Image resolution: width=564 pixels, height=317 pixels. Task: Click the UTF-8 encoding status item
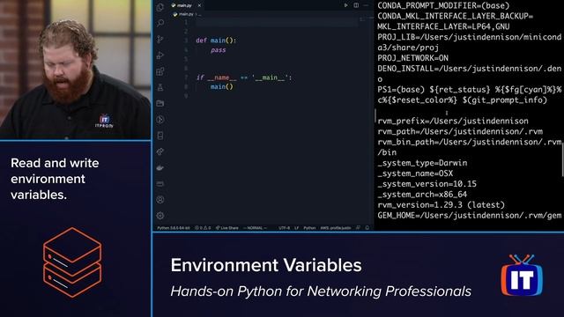tap(284, 228)
